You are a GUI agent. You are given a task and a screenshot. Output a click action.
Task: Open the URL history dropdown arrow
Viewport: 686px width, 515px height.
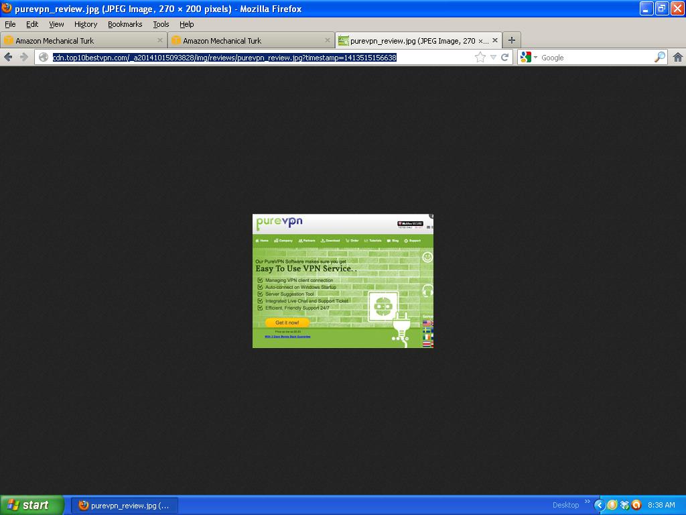pyautogui.click(x=493, y=58)
